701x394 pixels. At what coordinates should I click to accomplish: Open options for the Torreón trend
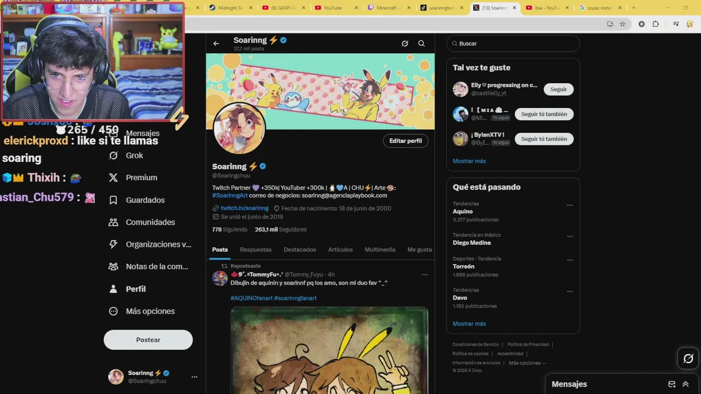pos(570,260)
